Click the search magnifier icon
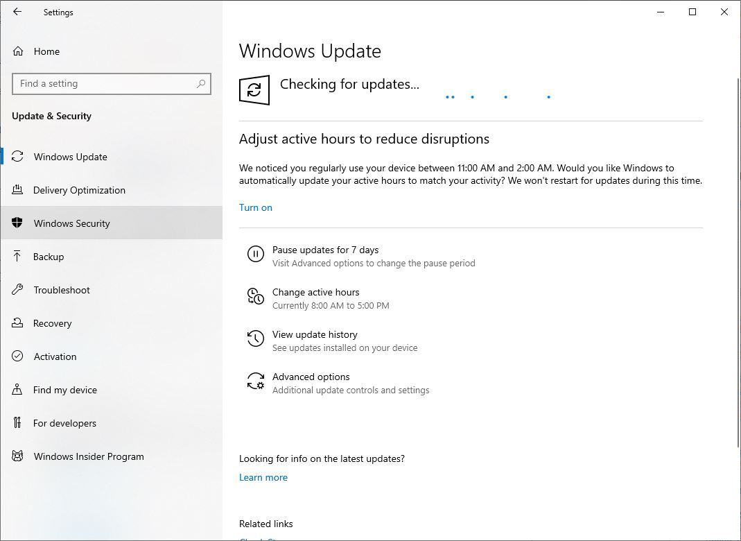The width and height of the screenshot is (741, 541). tap(201, 84)
